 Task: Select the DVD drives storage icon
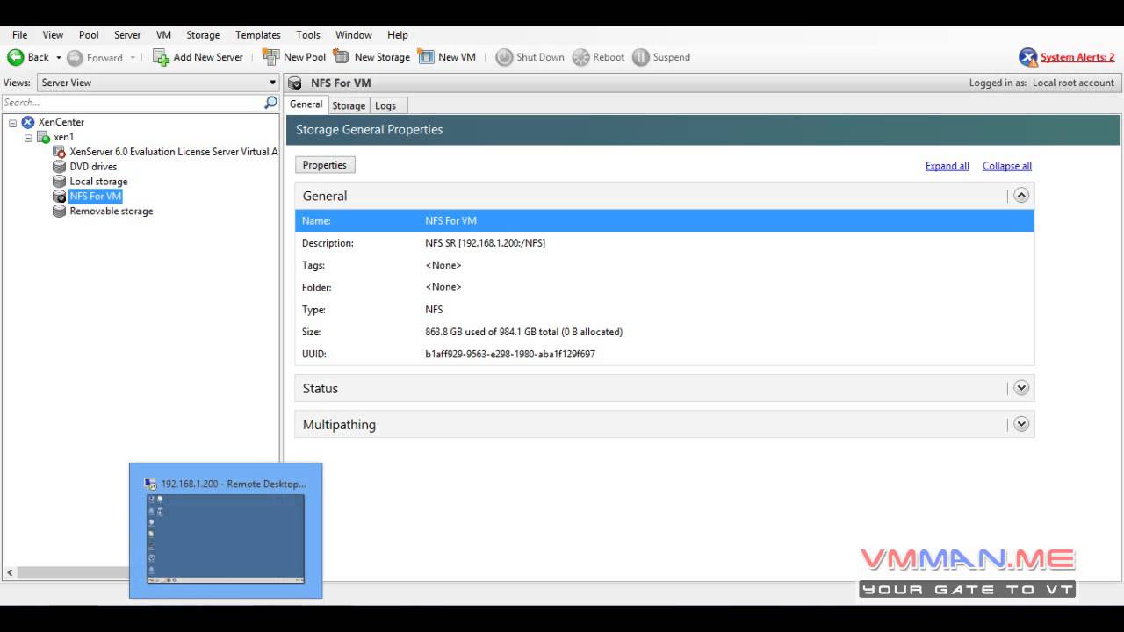[x=59, y=167]
